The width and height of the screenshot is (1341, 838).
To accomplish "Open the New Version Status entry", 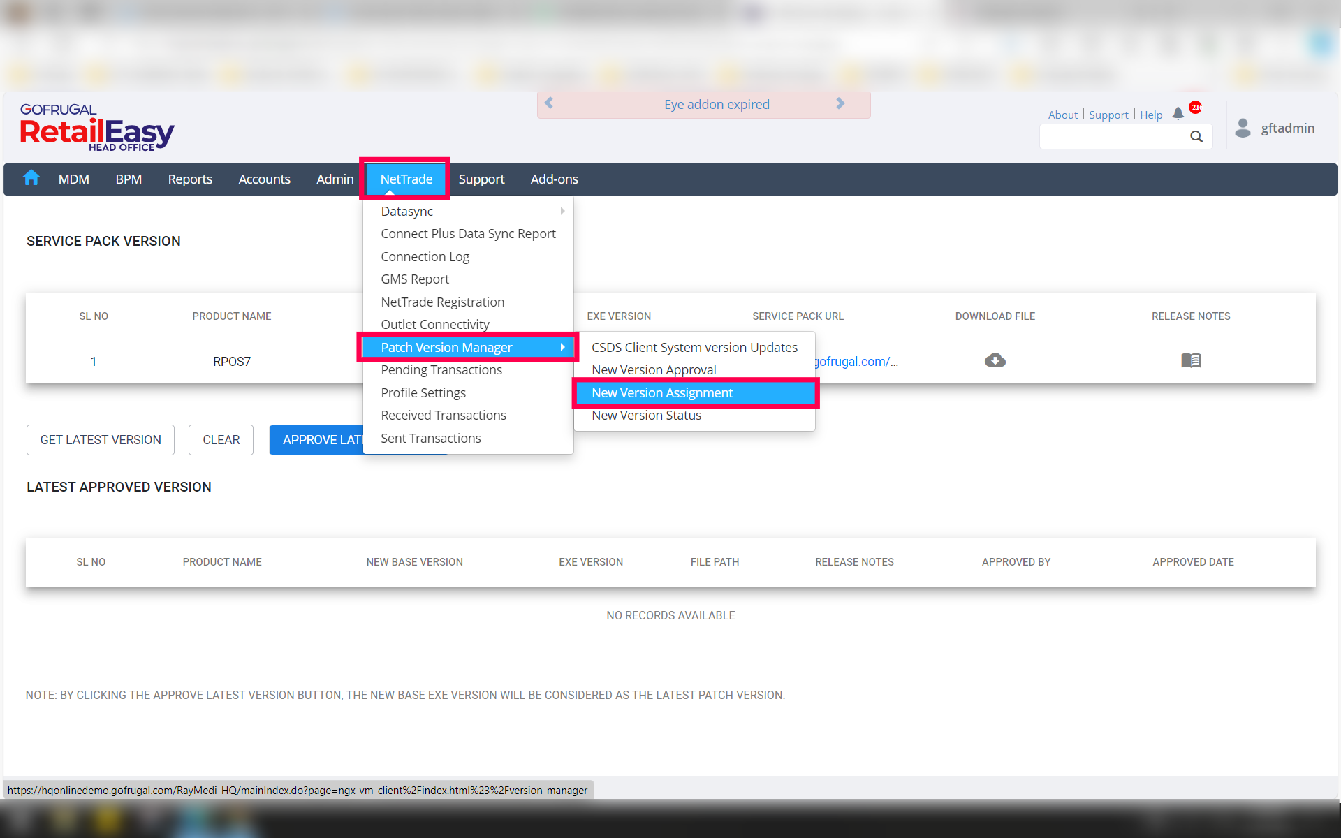I will pos(646,416).
